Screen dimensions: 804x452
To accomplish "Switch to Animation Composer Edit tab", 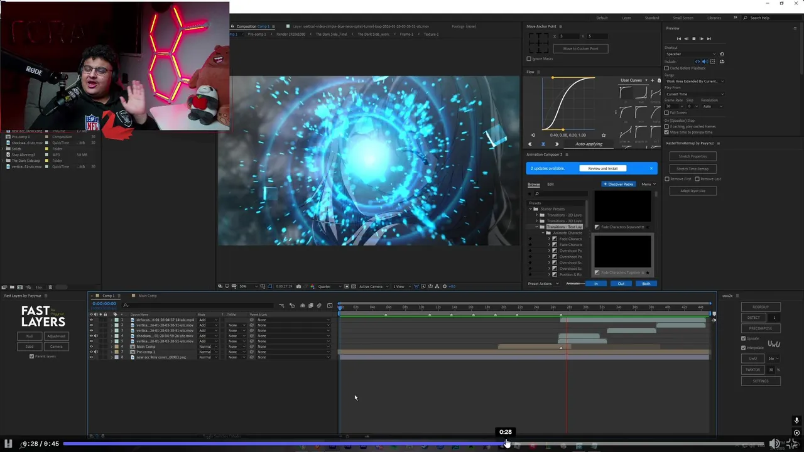I will point(550,184).
